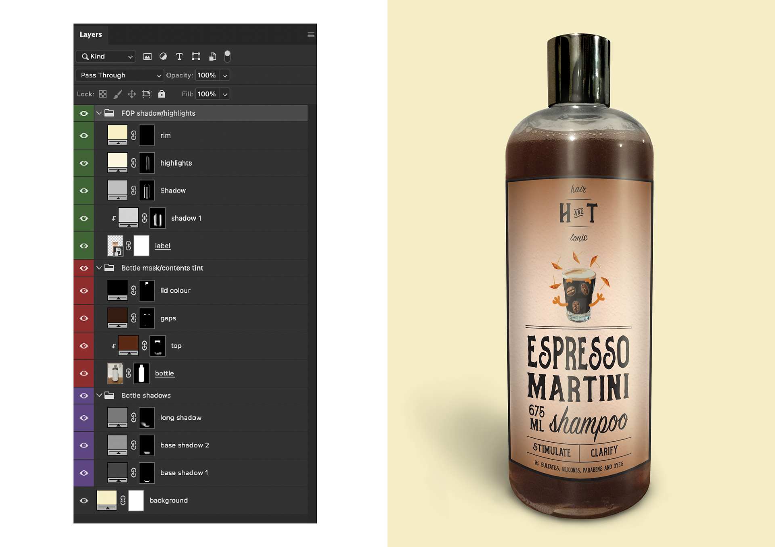Select the base shadow 1 layer name
The height and width of the screenshot is (547, 775).
coord(184,473)
